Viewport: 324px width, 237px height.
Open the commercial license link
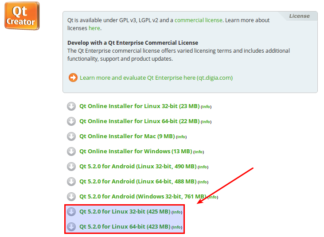[x=199, y=20]
